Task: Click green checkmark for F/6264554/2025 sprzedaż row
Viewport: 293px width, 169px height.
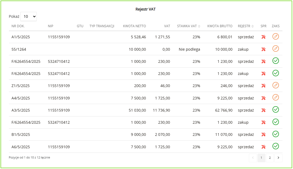Action: click(x=276, y=61)
